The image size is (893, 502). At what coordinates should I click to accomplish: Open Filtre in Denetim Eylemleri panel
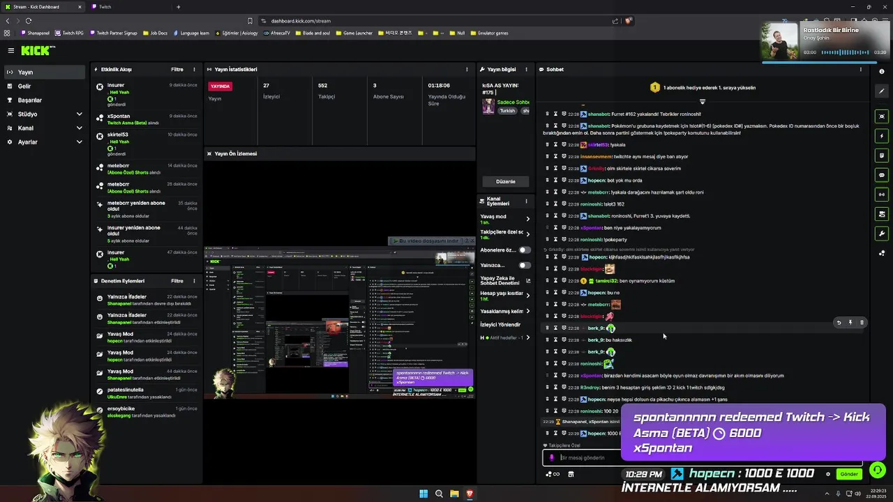coord(177,281)
